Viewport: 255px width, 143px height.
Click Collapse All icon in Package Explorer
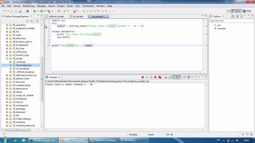click(27, 21)
